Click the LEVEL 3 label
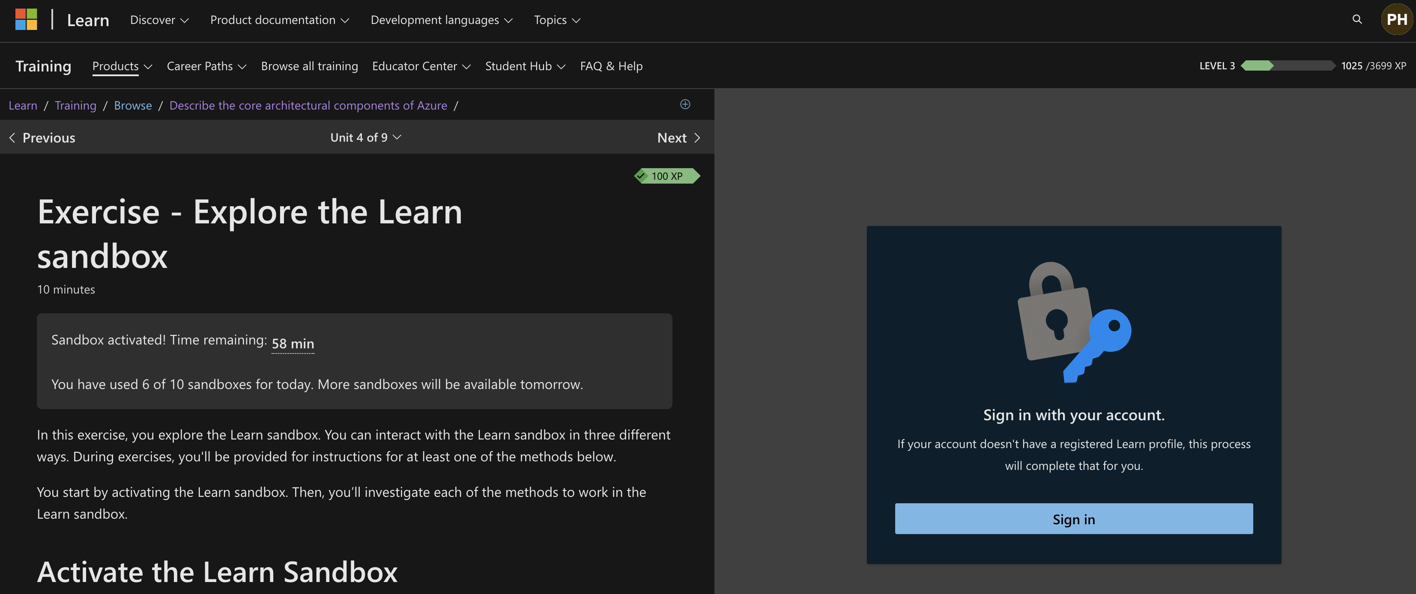Screen dimensions: 1416x594 (1217, 66)
